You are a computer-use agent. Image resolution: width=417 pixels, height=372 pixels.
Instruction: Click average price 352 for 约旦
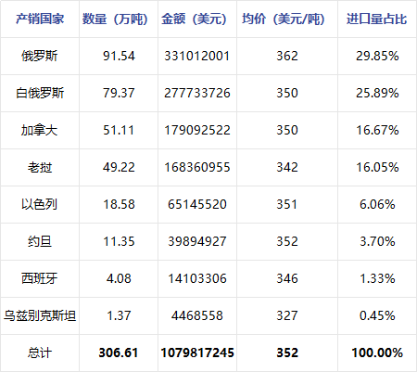[287, 241]
